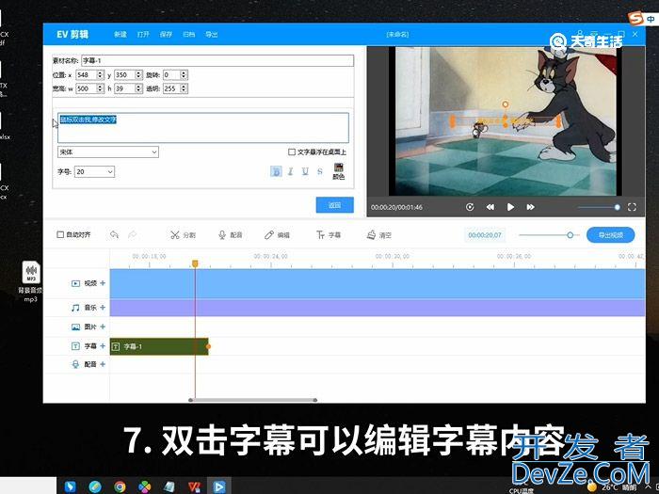Click the 音乐 music note track icon
The image size is (659, 494).
pos(75,308)
